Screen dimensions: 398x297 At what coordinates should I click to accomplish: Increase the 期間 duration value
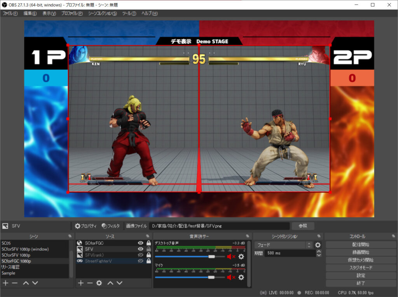pyautogui.click(x=319, y=251)
